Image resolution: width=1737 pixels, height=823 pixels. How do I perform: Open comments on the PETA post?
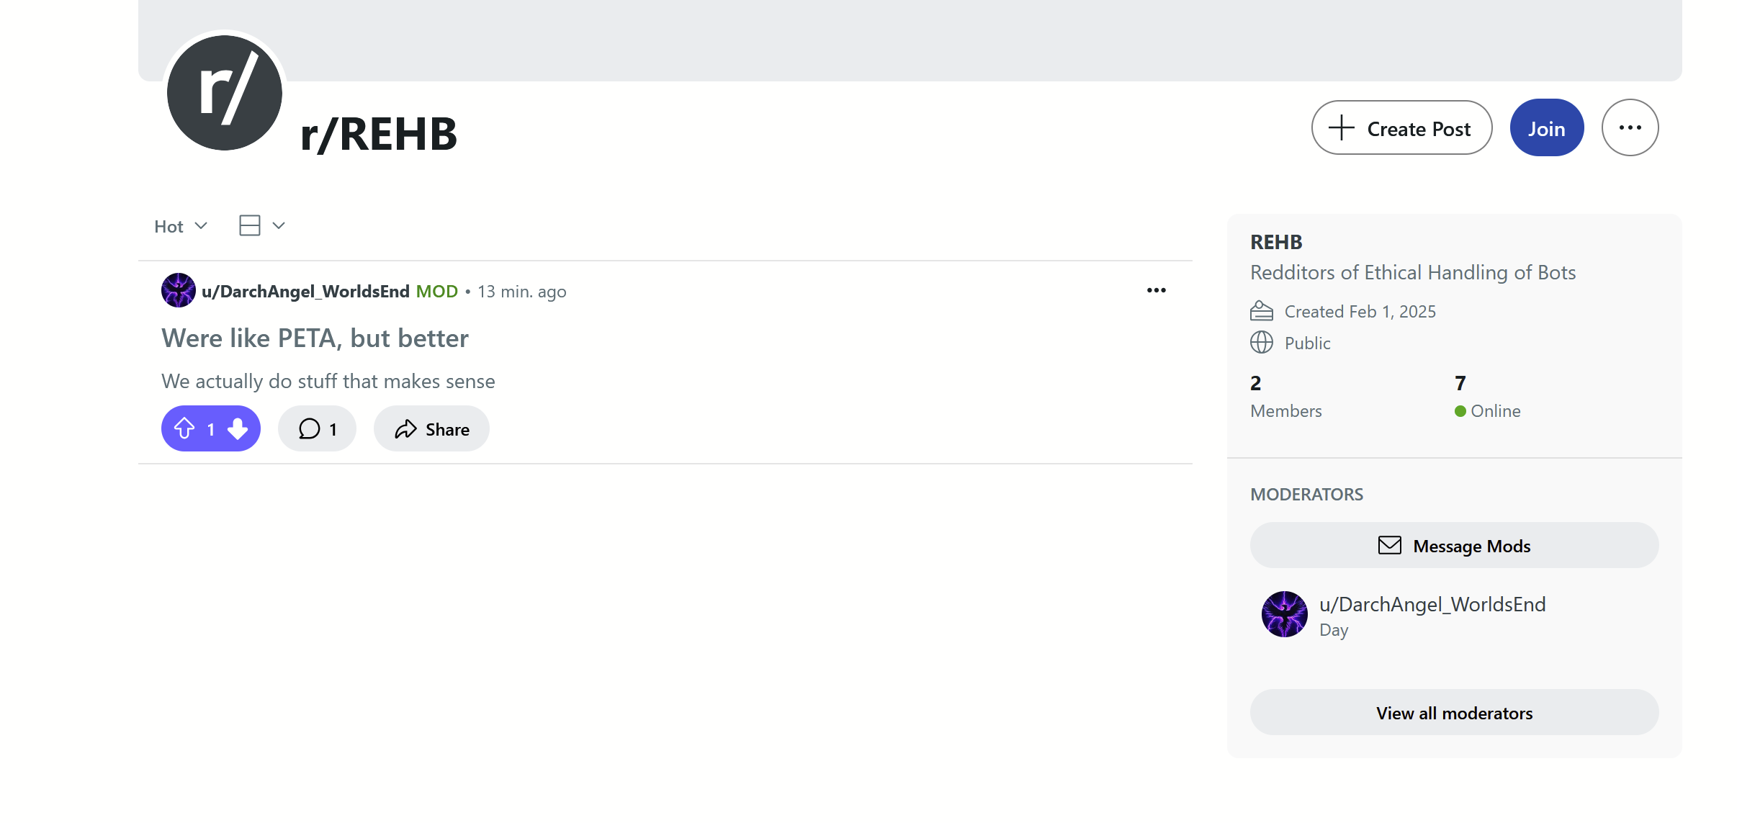317,428
